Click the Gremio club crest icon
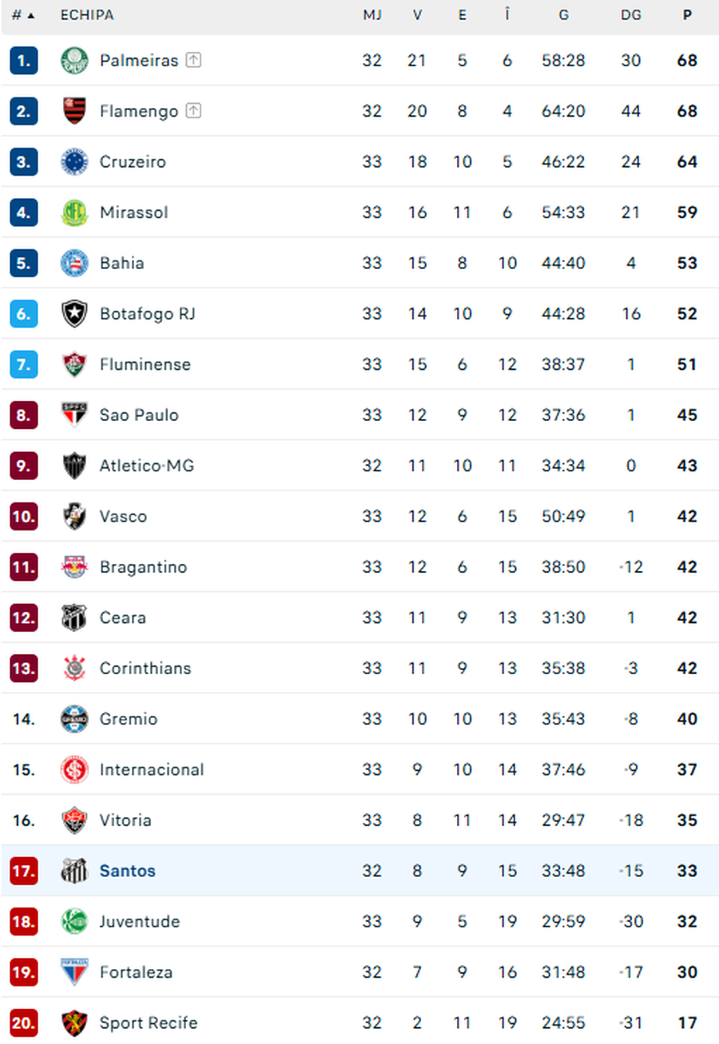The image size is (719, 1044). point(74,719)
